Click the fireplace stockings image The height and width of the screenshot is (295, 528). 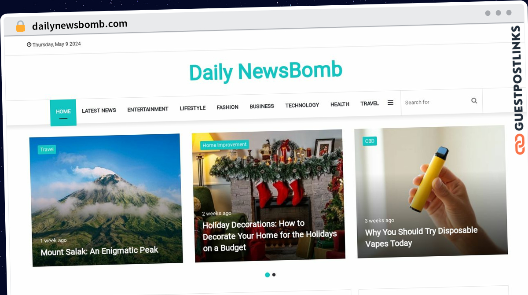[x=268, y=195]
